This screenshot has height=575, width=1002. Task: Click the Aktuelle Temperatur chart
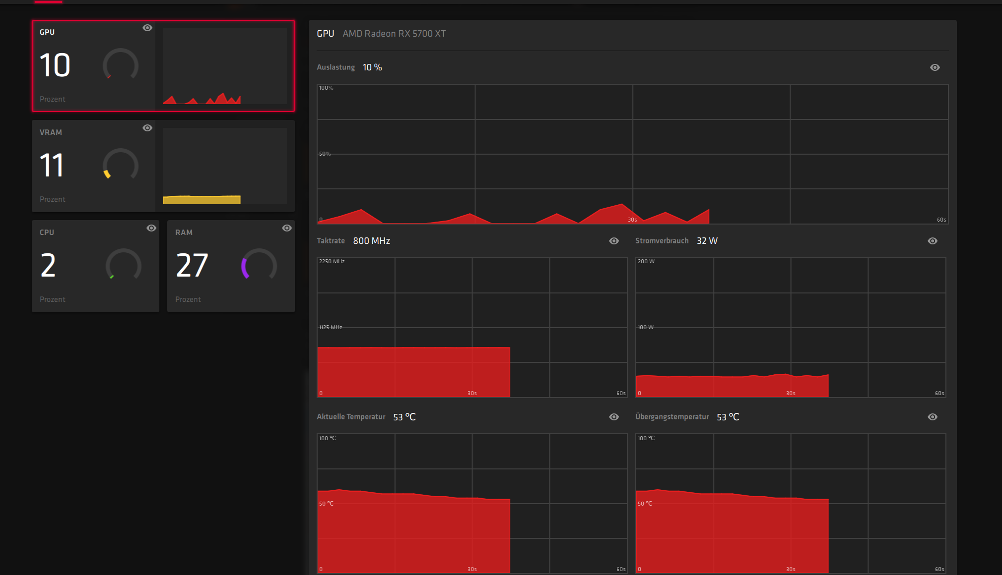[472, 504]
